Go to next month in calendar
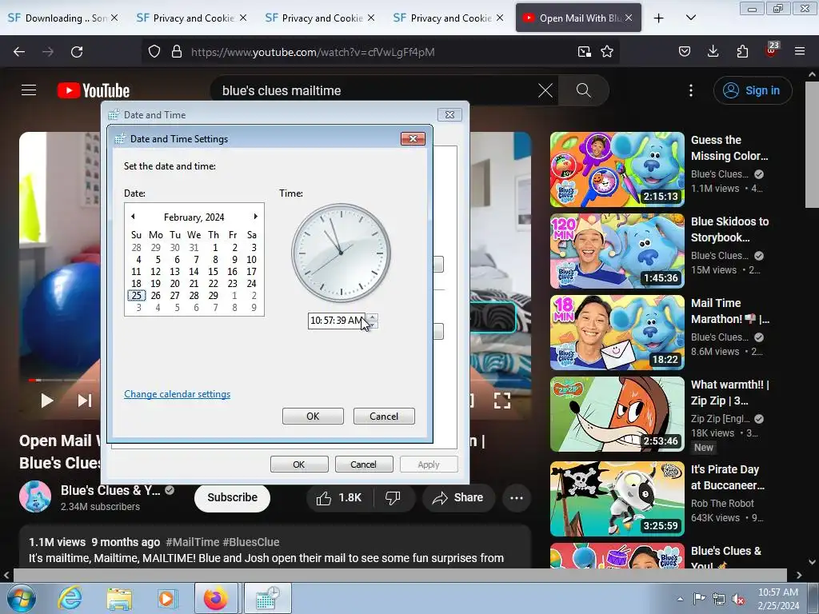Viewport: 819px width, 614px height. [x=255, y=216]
